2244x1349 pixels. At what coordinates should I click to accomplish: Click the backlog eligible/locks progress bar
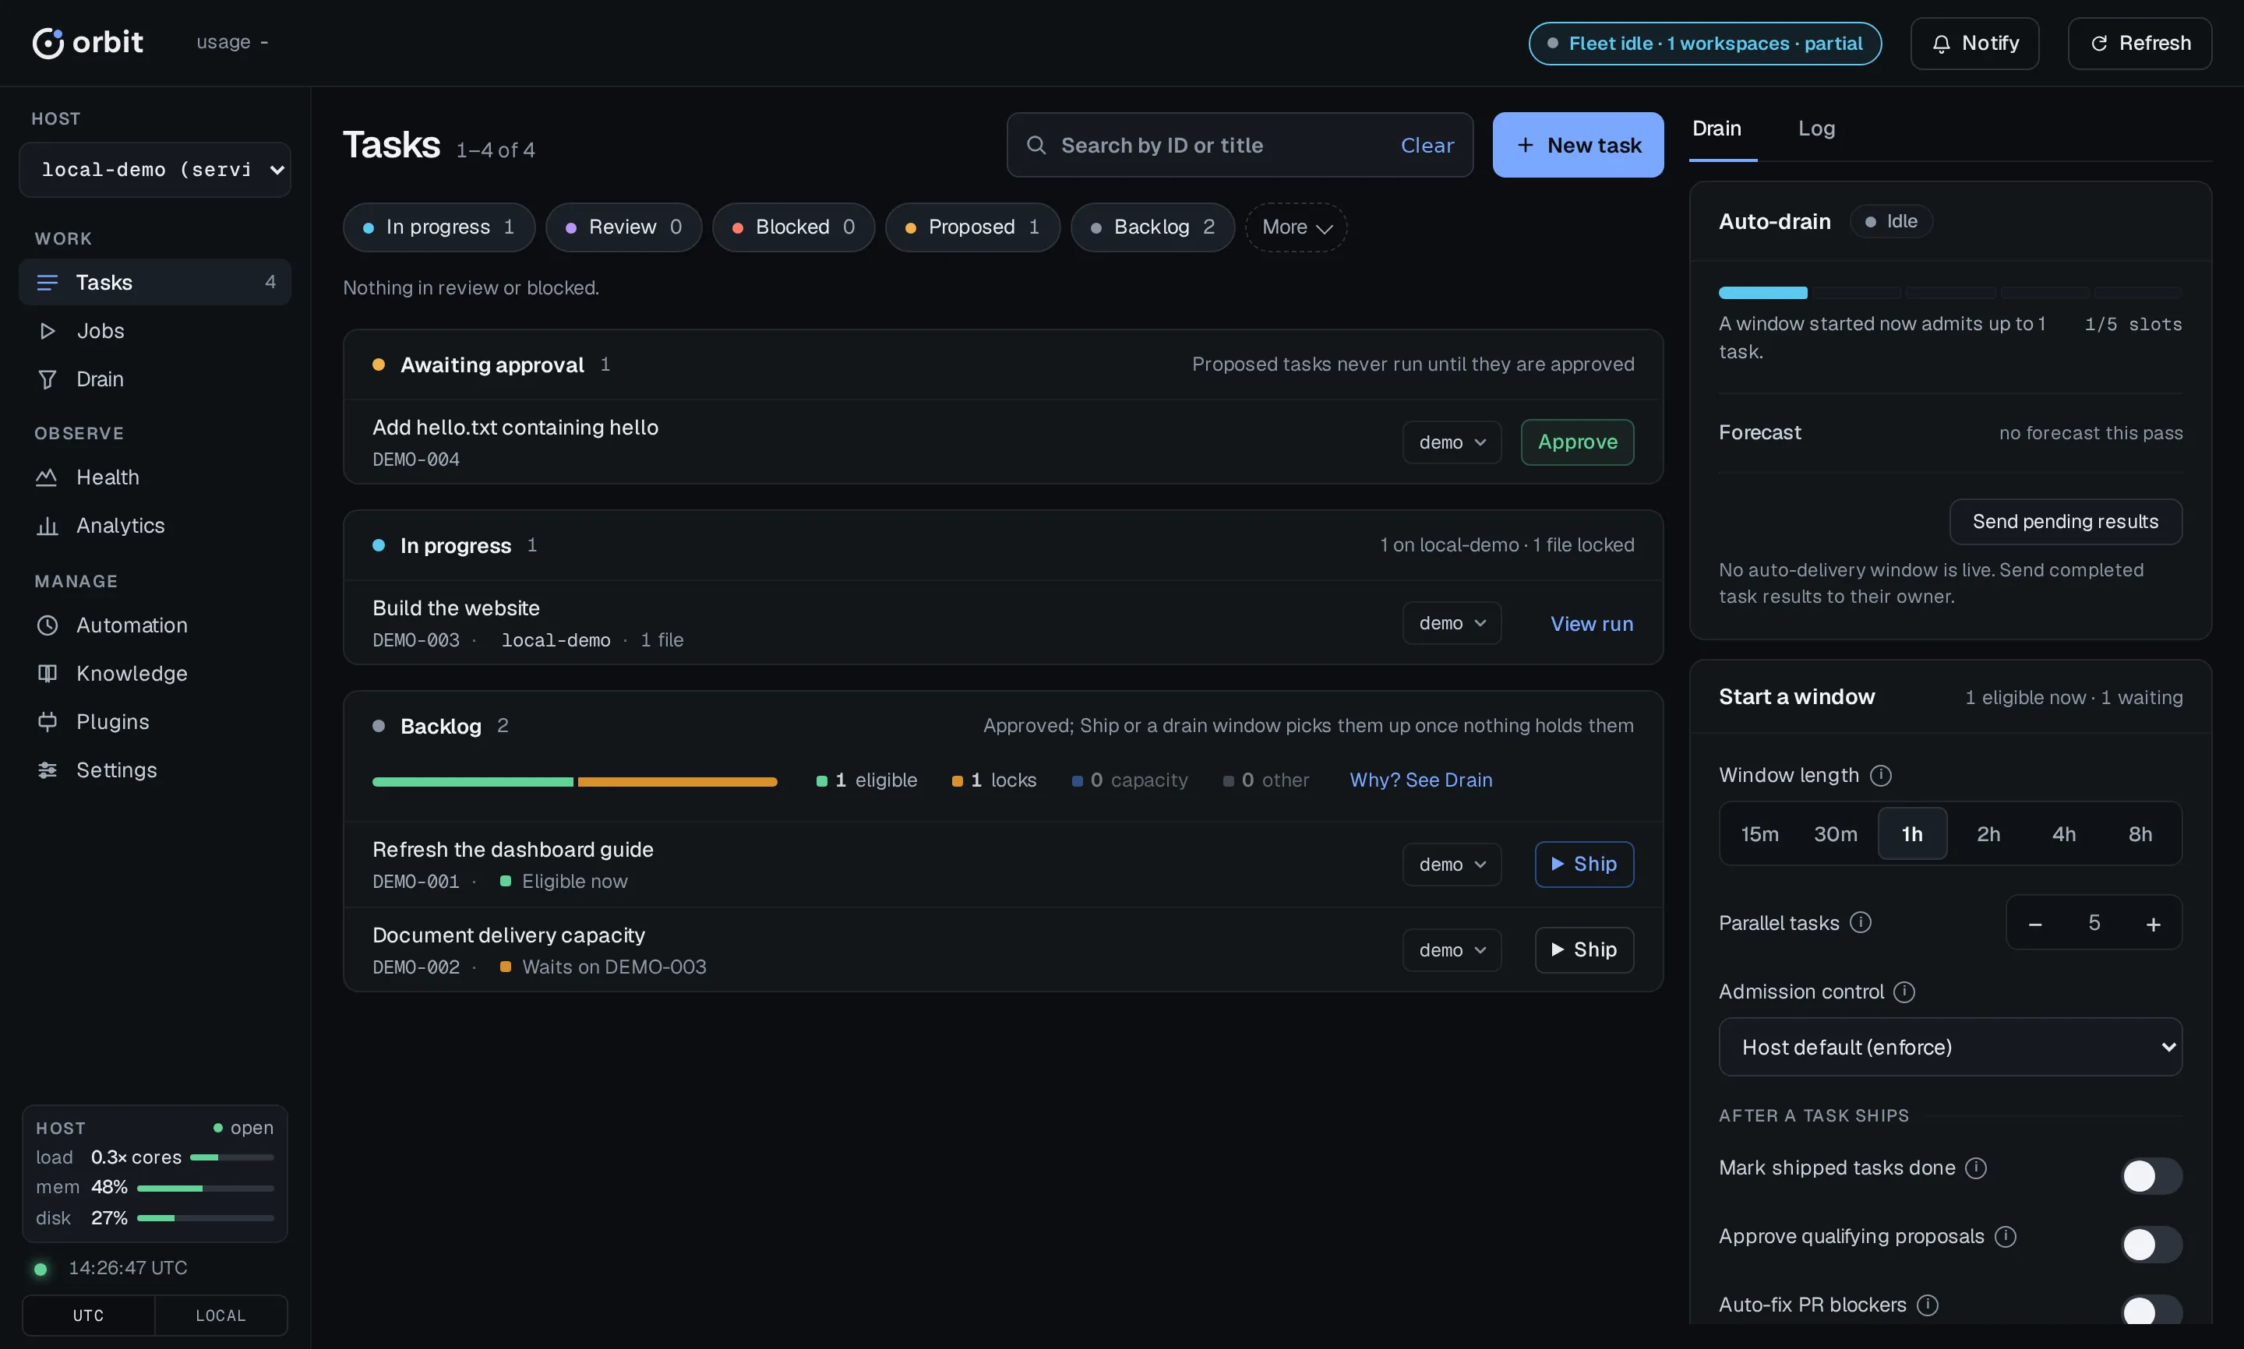coord(575,782)
